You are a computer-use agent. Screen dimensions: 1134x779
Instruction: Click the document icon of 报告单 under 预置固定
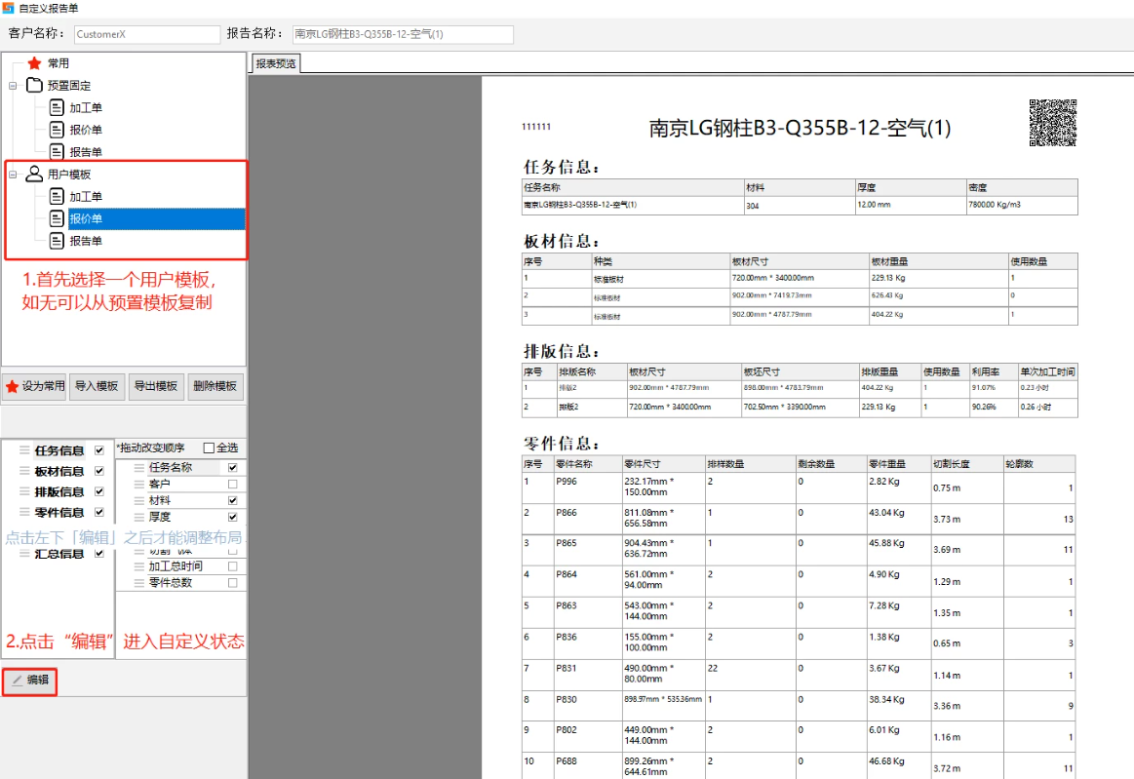57,152
